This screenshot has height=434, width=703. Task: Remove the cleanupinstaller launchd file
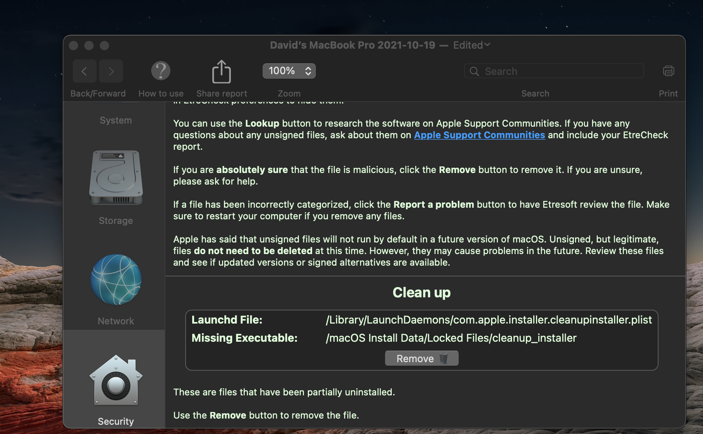pyautogui.click(x=422, y=358)
